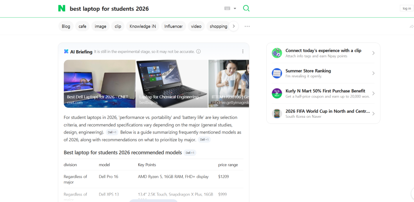
Task: Click the AI Briefing sparkle icon
Action: [66, 51]
